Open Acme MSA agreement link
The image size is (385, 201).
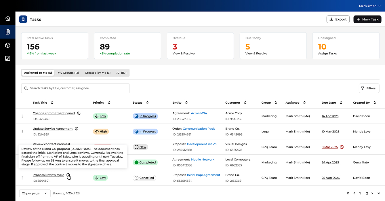coord(199,113)
